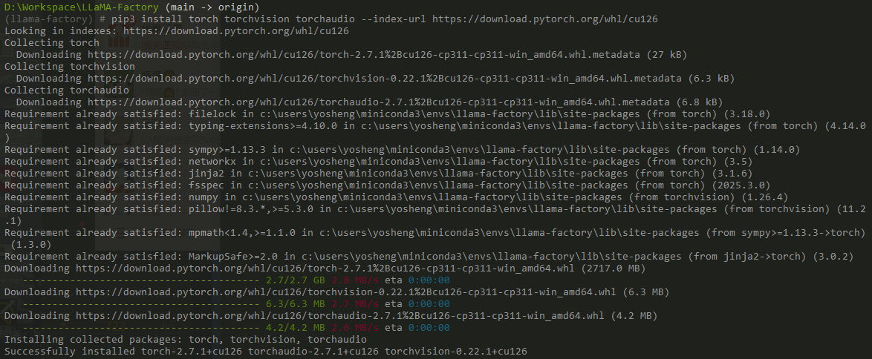Click the (llama-factory) conda environment prefix
872x359 pixels.
(42, 19)
